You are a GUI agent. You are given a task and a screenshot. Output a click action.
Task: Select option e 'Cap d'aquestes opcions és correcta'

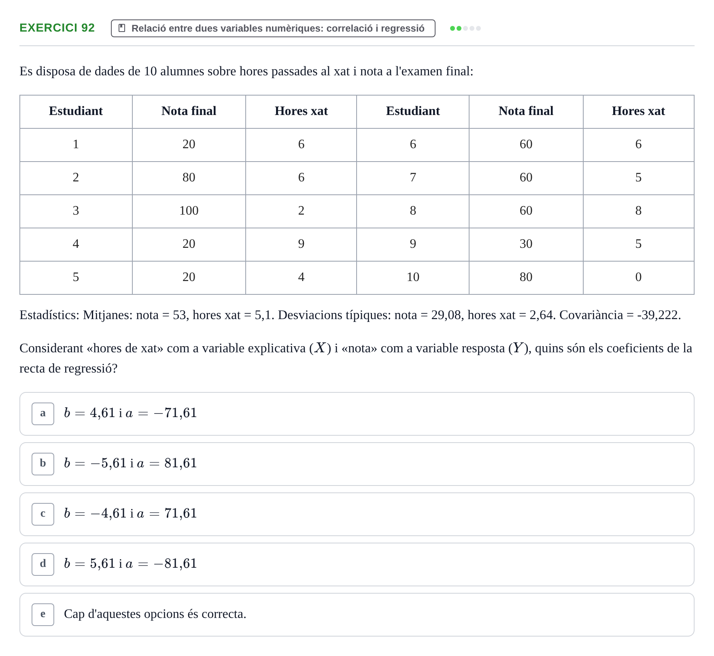click(357, 615)
